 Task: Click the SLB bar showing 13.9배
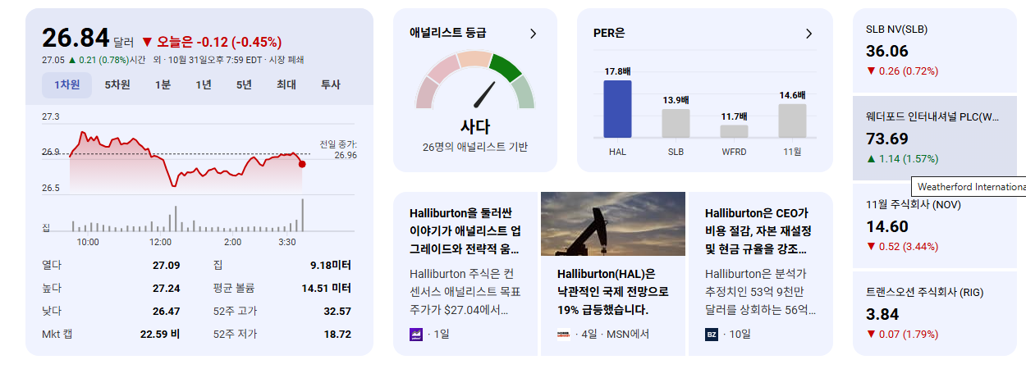(x=676, y=123)
